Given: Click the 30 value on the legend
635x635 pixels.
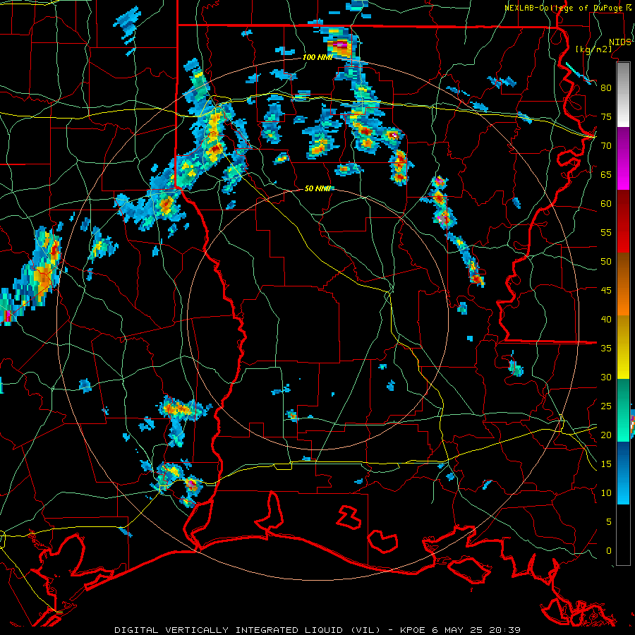Looking at the screenshot, I should click(606, 377).
